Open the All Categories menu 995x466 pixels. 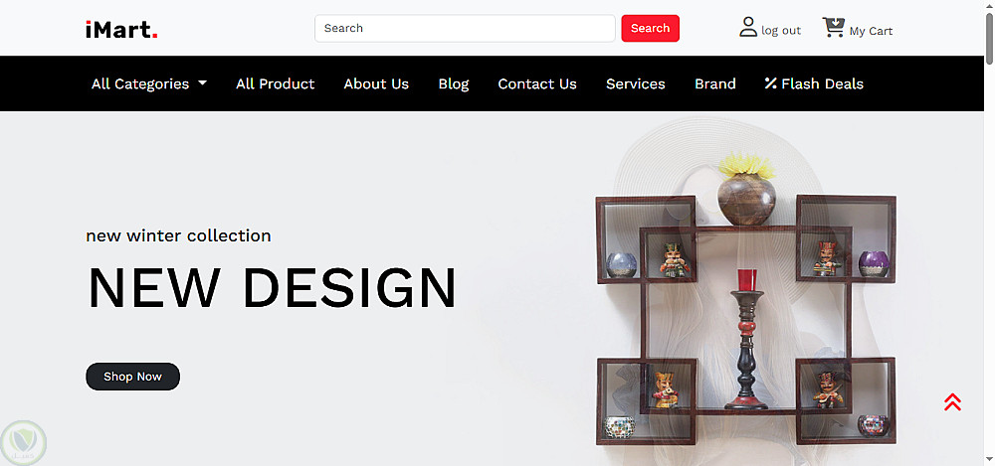point(149,83)
